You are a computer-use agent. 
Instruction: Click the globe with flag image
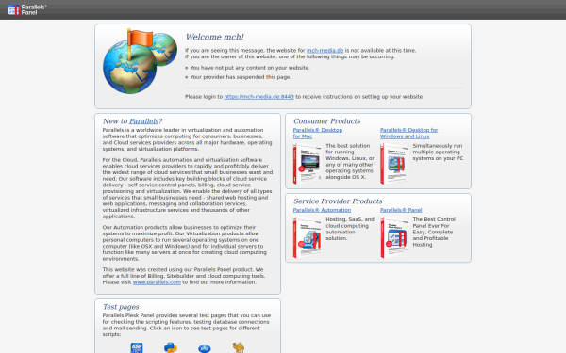point(140,61)
